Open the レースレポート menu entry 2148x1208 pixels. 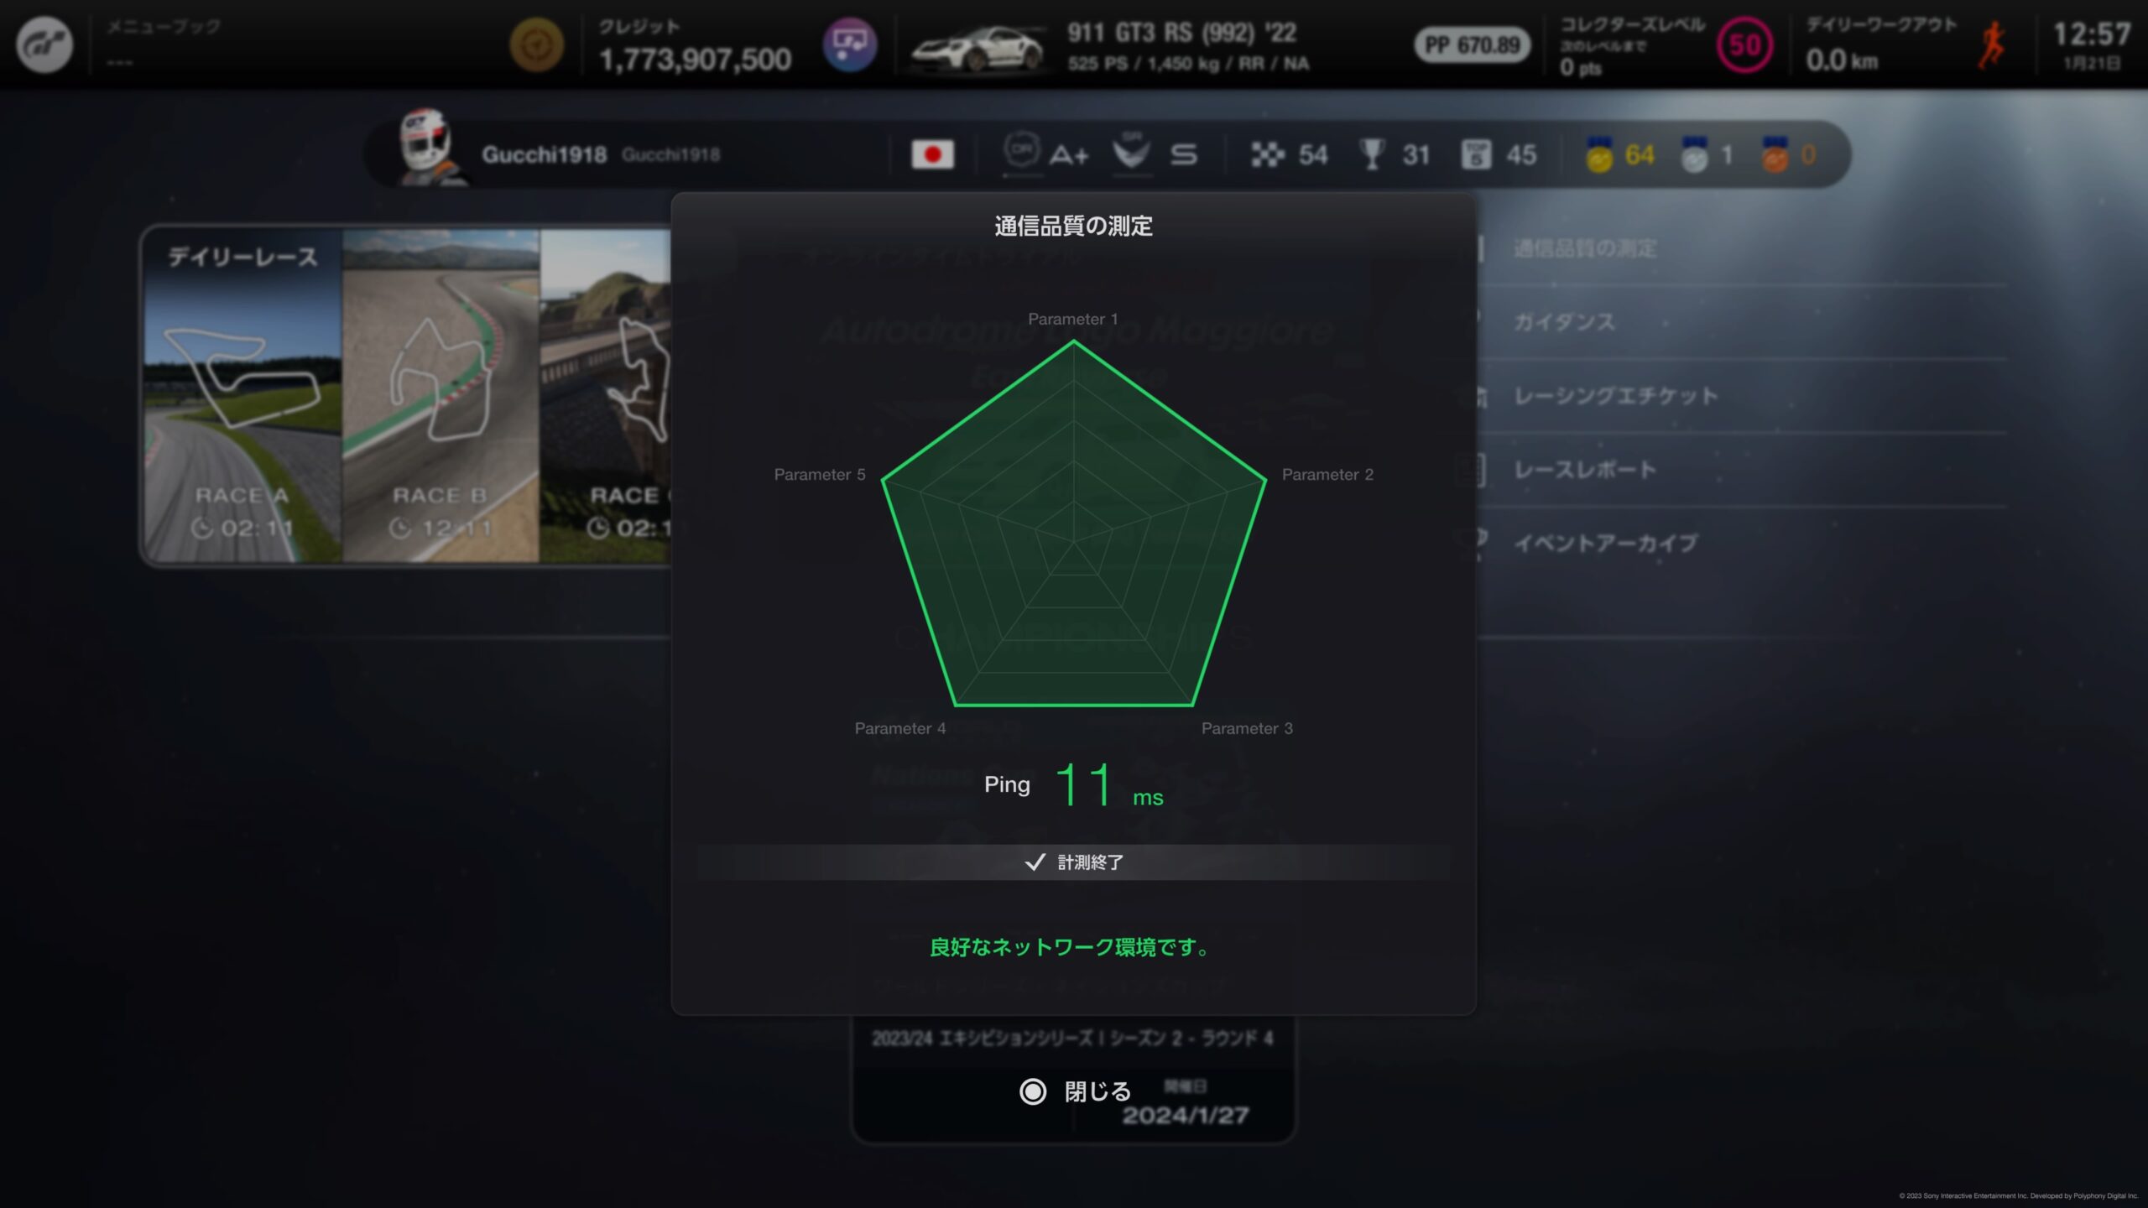(x=1585, y=470)
